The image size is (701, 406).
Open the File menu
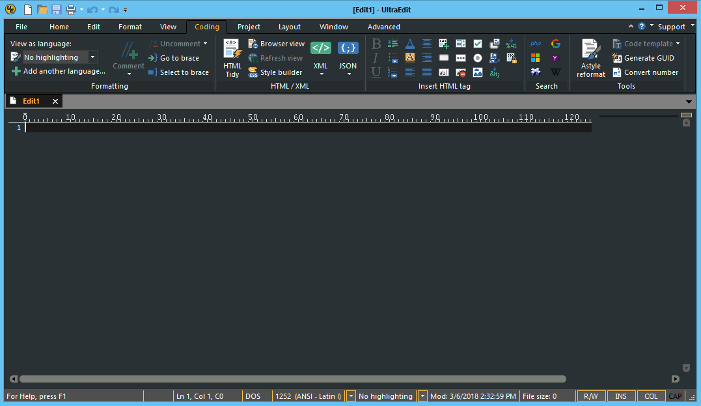tap(21, 27)
